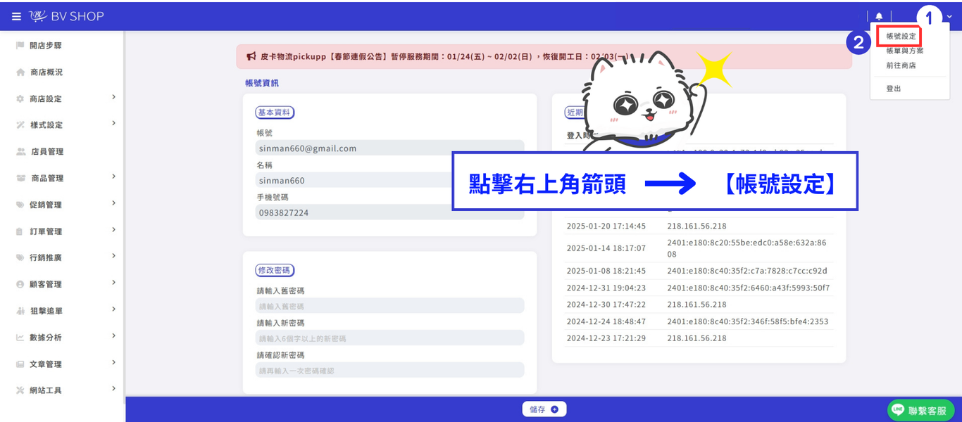Click login time 2024-12-30 17:47:22

606,305
